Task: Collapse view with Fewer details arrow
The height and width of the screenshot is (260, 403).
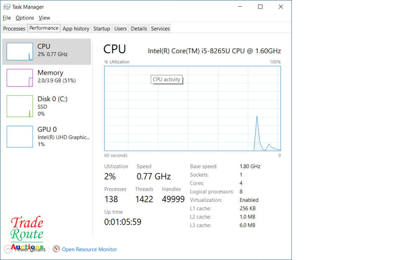Action: click(x=8, y=249)
